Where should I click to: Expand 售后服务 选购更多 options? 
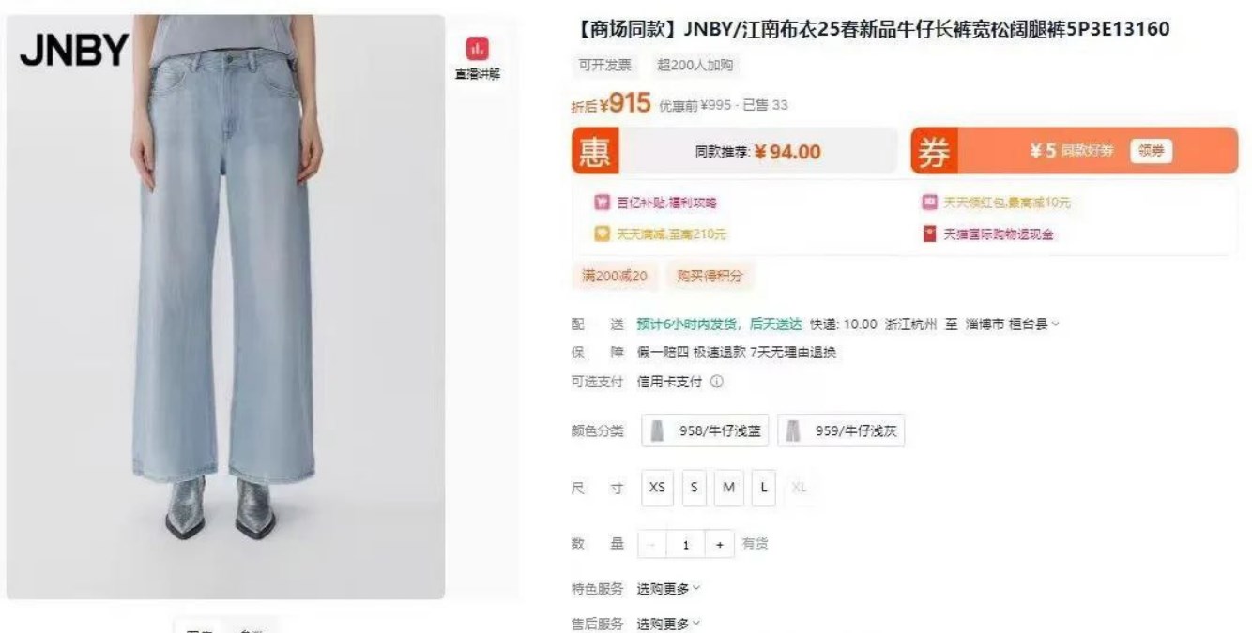(668, 624)
